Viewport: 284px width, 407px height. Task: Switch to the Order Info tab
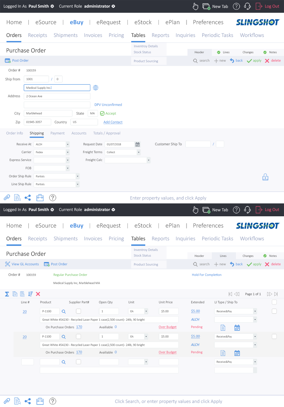point(15,133)
